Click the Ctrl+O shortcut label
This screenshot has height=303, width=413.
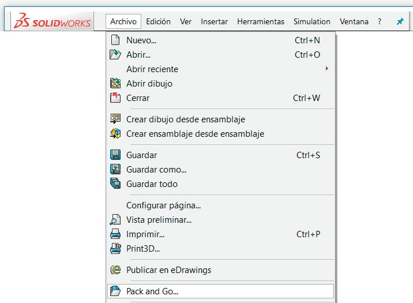pos(307,54)
